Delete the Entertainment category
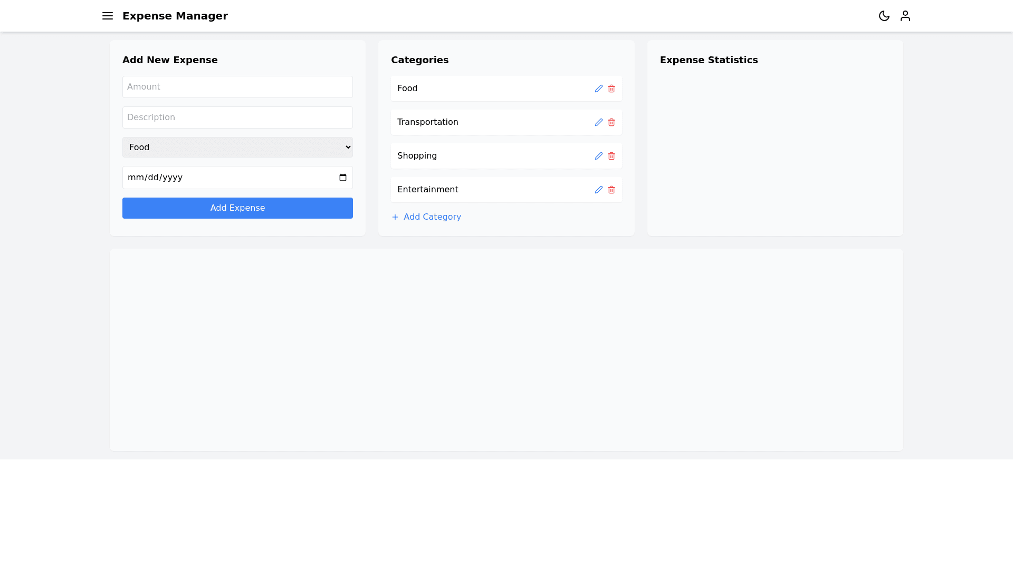The width and height of the screenshot is (1013, 569). (611, 190)
